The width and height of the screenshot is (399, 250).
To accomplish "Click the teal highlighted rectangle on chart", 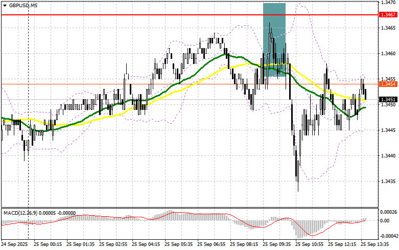I will coord(274,40).
